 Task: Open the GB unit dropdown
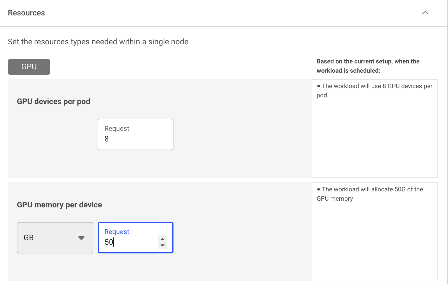[x=55, y=238]
